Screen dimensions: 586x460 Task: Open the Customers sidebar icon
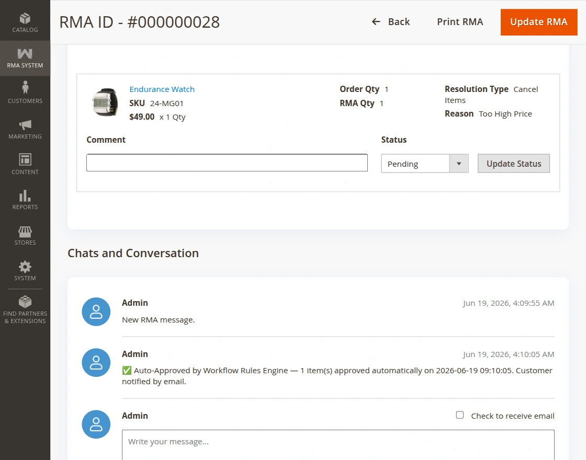click(25, 87)
